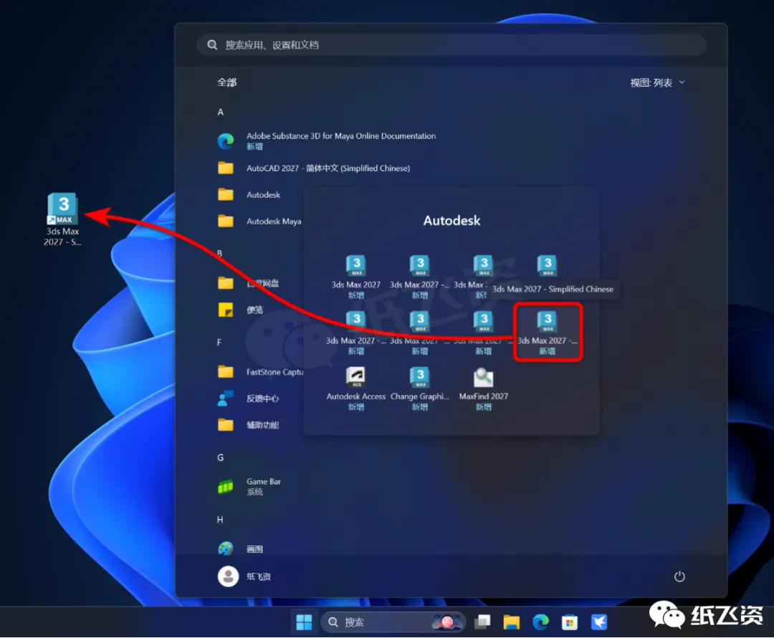The width and height of the screenshot is (774, 638).
Task: Click the Autodesk folder title text
Action: click(451, 220)
